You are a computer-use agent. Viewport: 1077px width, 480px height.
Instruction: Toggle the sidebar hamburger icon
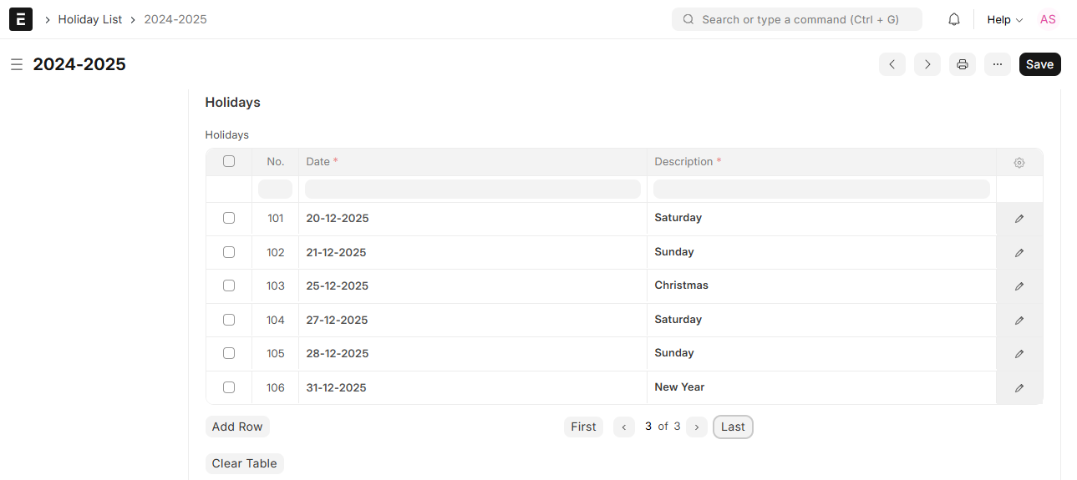click(17, 64)
